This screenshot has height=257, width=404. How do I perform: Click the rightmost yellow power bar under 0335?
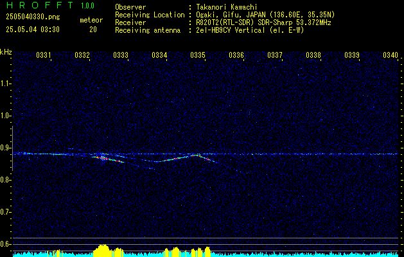point(207,252)
